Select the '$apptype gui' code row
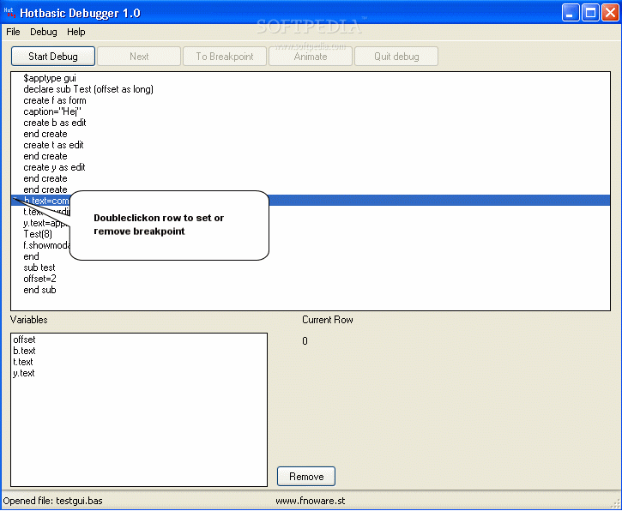The width and height of the screenshot is (622, 511). [x=311, y=78]
